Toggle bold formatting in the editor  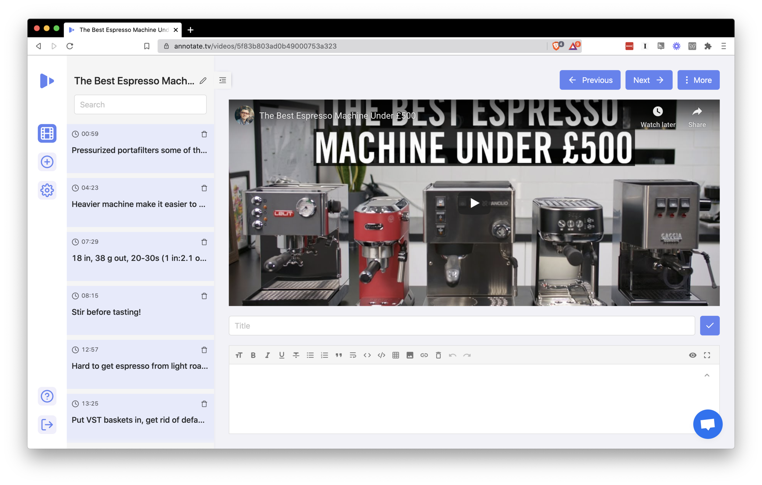click(x=253, y=355)
